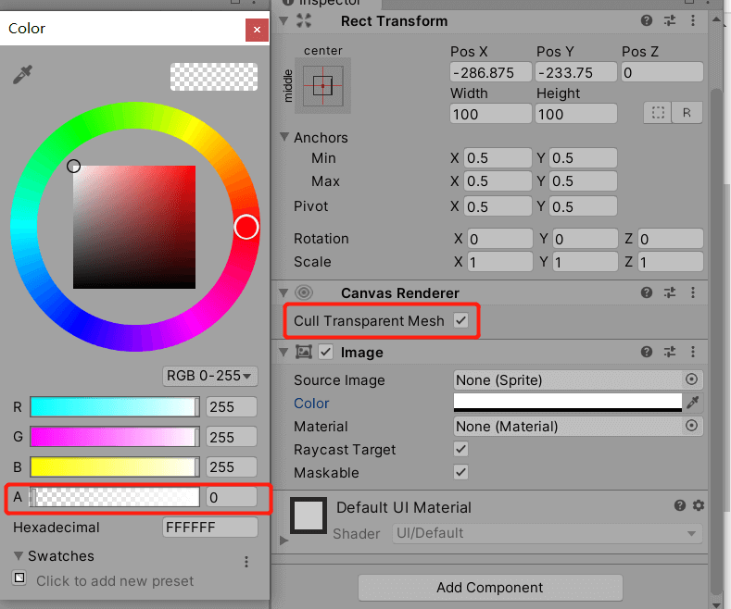The height and width of the screenshot is (609, 731).
Task: Open the Source Image object picker
Action: 691,379
